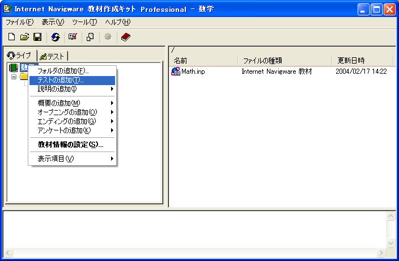The image size is (399, 261).
Task: Minimize the Navigware window
Action: 363,10
